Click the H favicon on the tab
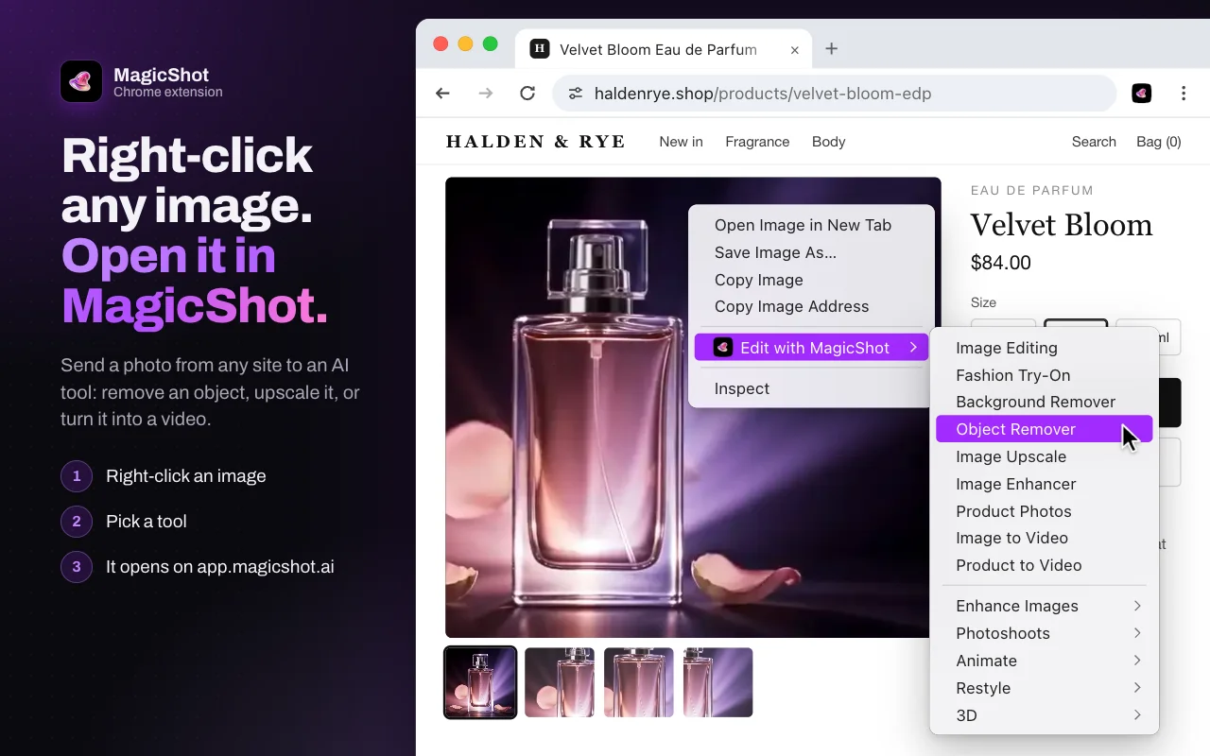 point(540,49)
